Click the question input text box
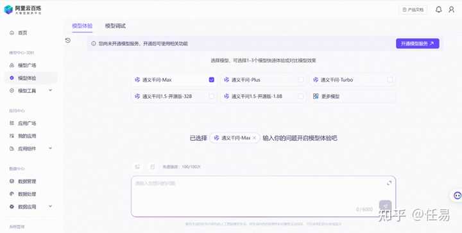 coord(264,197)
